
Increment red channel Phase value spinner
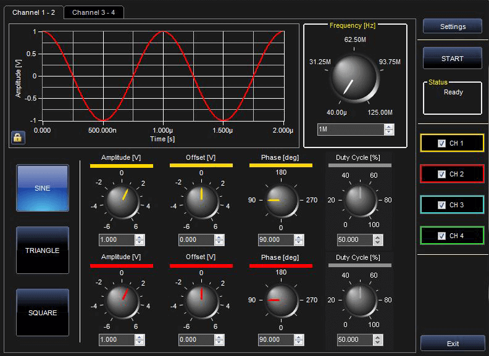[299, 337]
